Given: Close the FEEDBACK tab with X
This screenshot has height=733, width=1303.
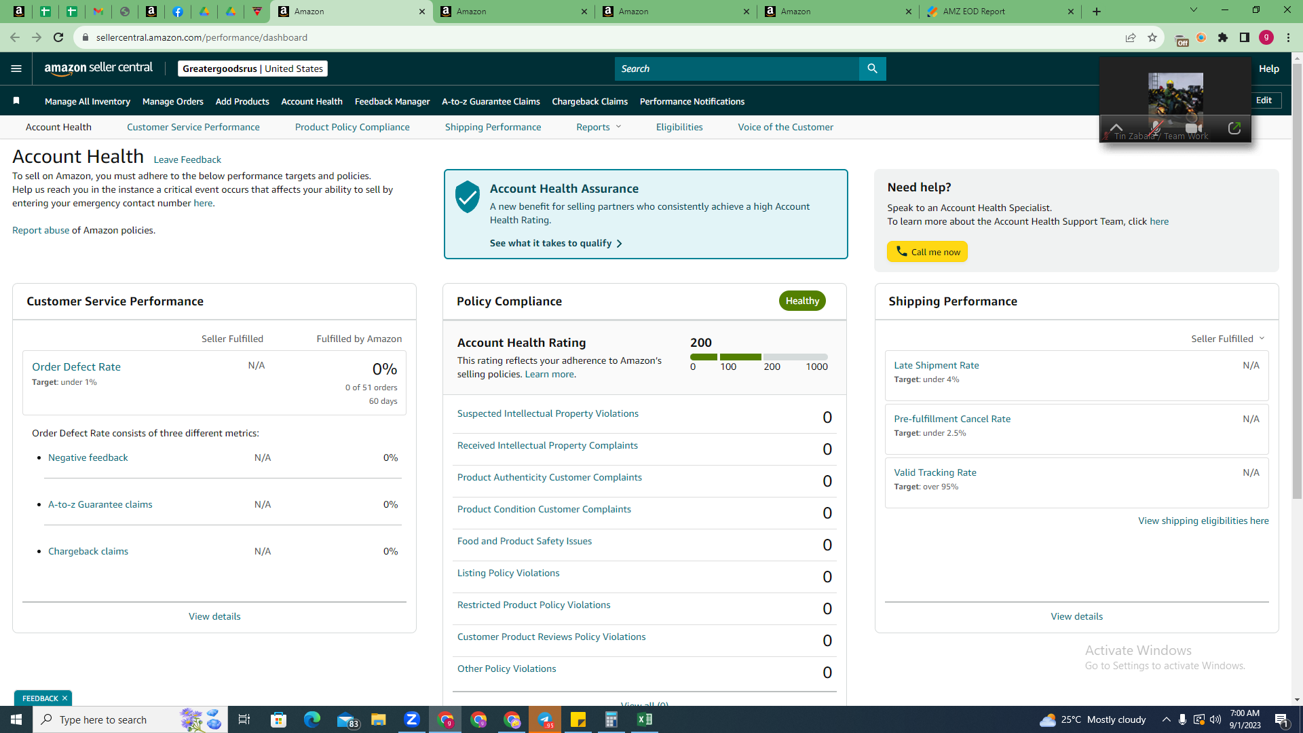Looking at the screenshot, I should [64, 698].
